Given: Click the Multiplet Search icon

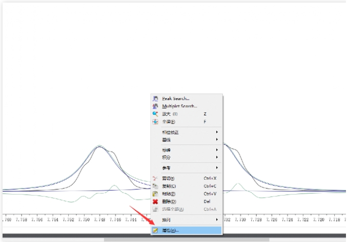Looking at the screenshot, I should pyautogui.click(x=155, y=106).
